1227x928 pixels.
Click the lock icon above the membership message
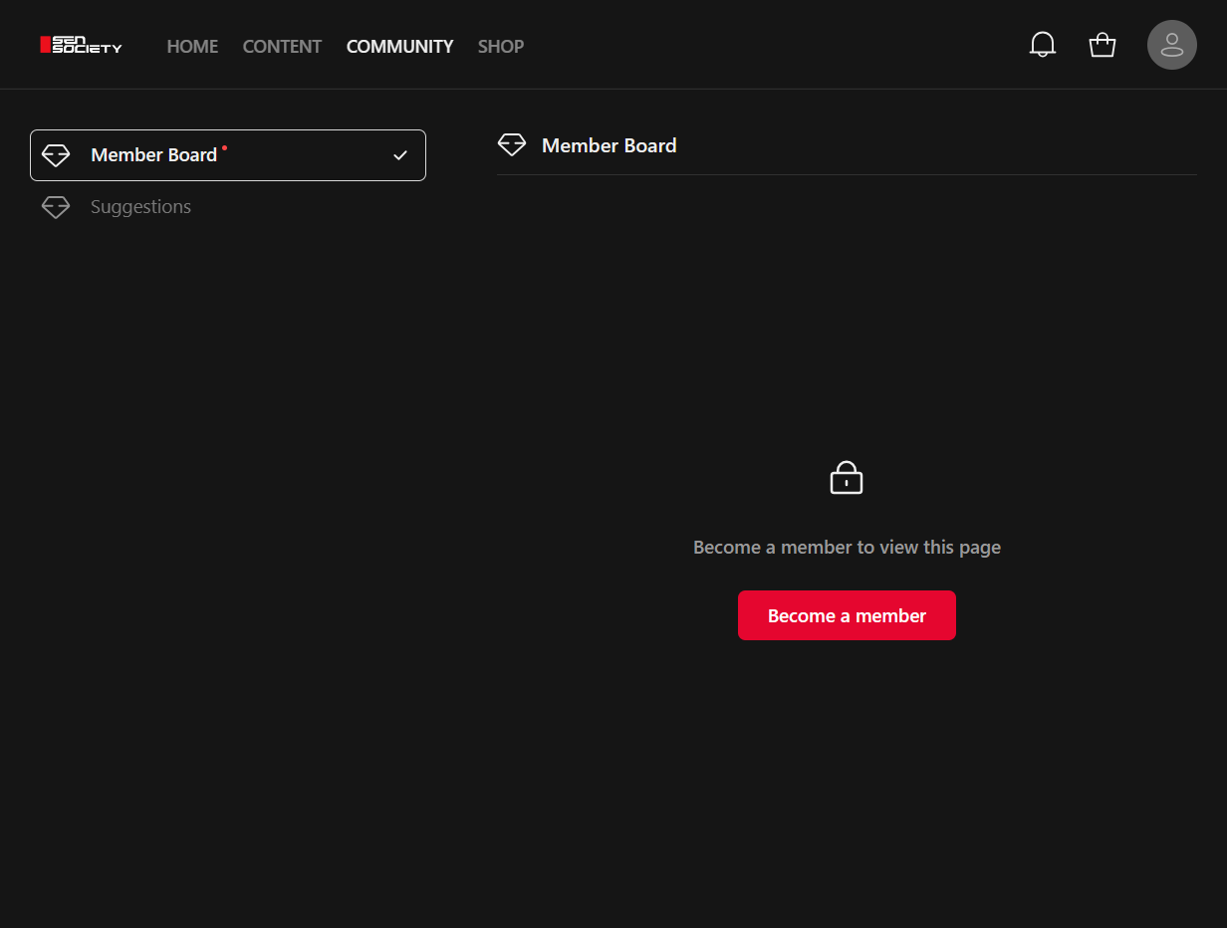click(846, 478)
